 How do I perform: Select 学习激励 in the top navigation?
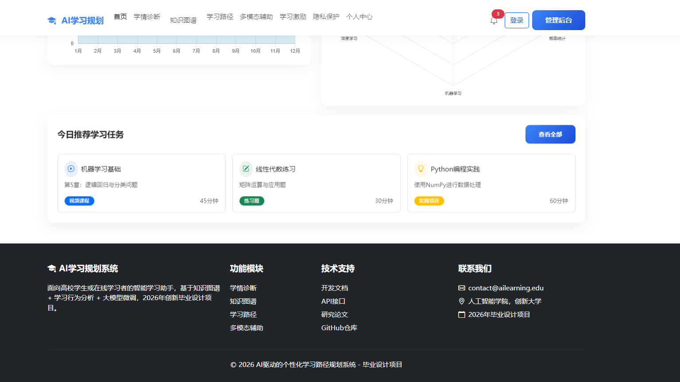(293, 16)
